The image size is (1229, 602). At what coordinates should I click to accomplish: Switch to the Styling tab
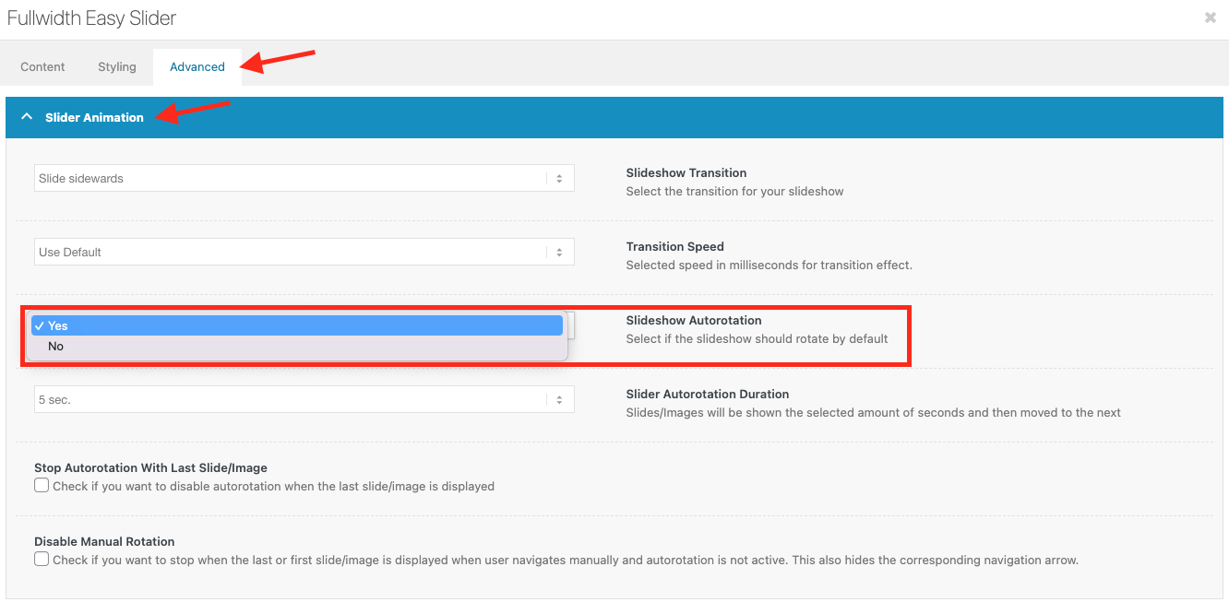(117, 66)
